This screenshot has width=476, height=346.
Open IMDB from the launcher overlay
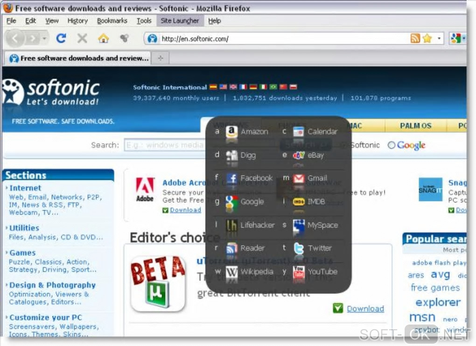[x=304, y=201]
